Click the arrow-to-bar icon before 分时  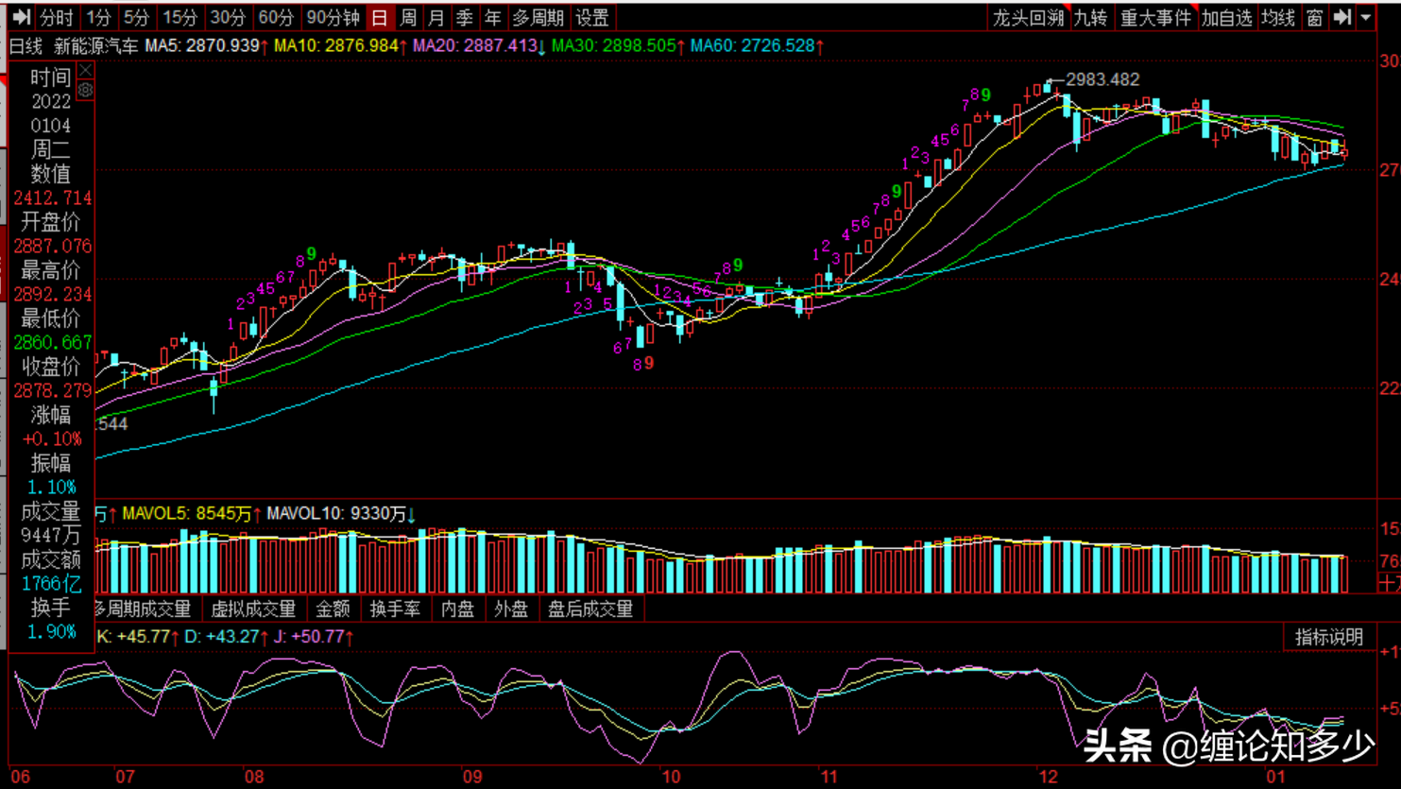[22, 17]
